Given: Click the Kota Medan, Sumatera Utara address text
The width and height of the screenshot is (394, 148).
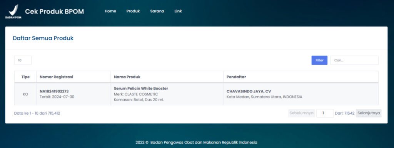Looking at the screenshot, I should [x=264, y=97].
